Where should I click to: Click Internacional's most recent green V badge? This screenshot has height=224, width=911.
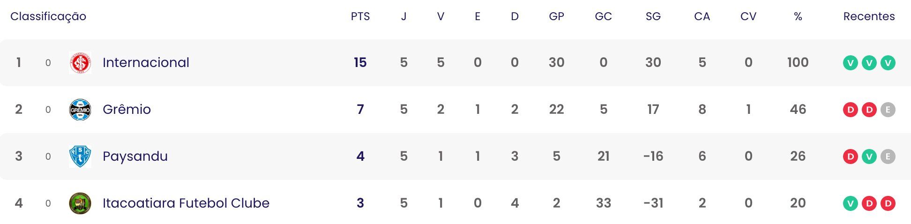[x=888, y=63]
